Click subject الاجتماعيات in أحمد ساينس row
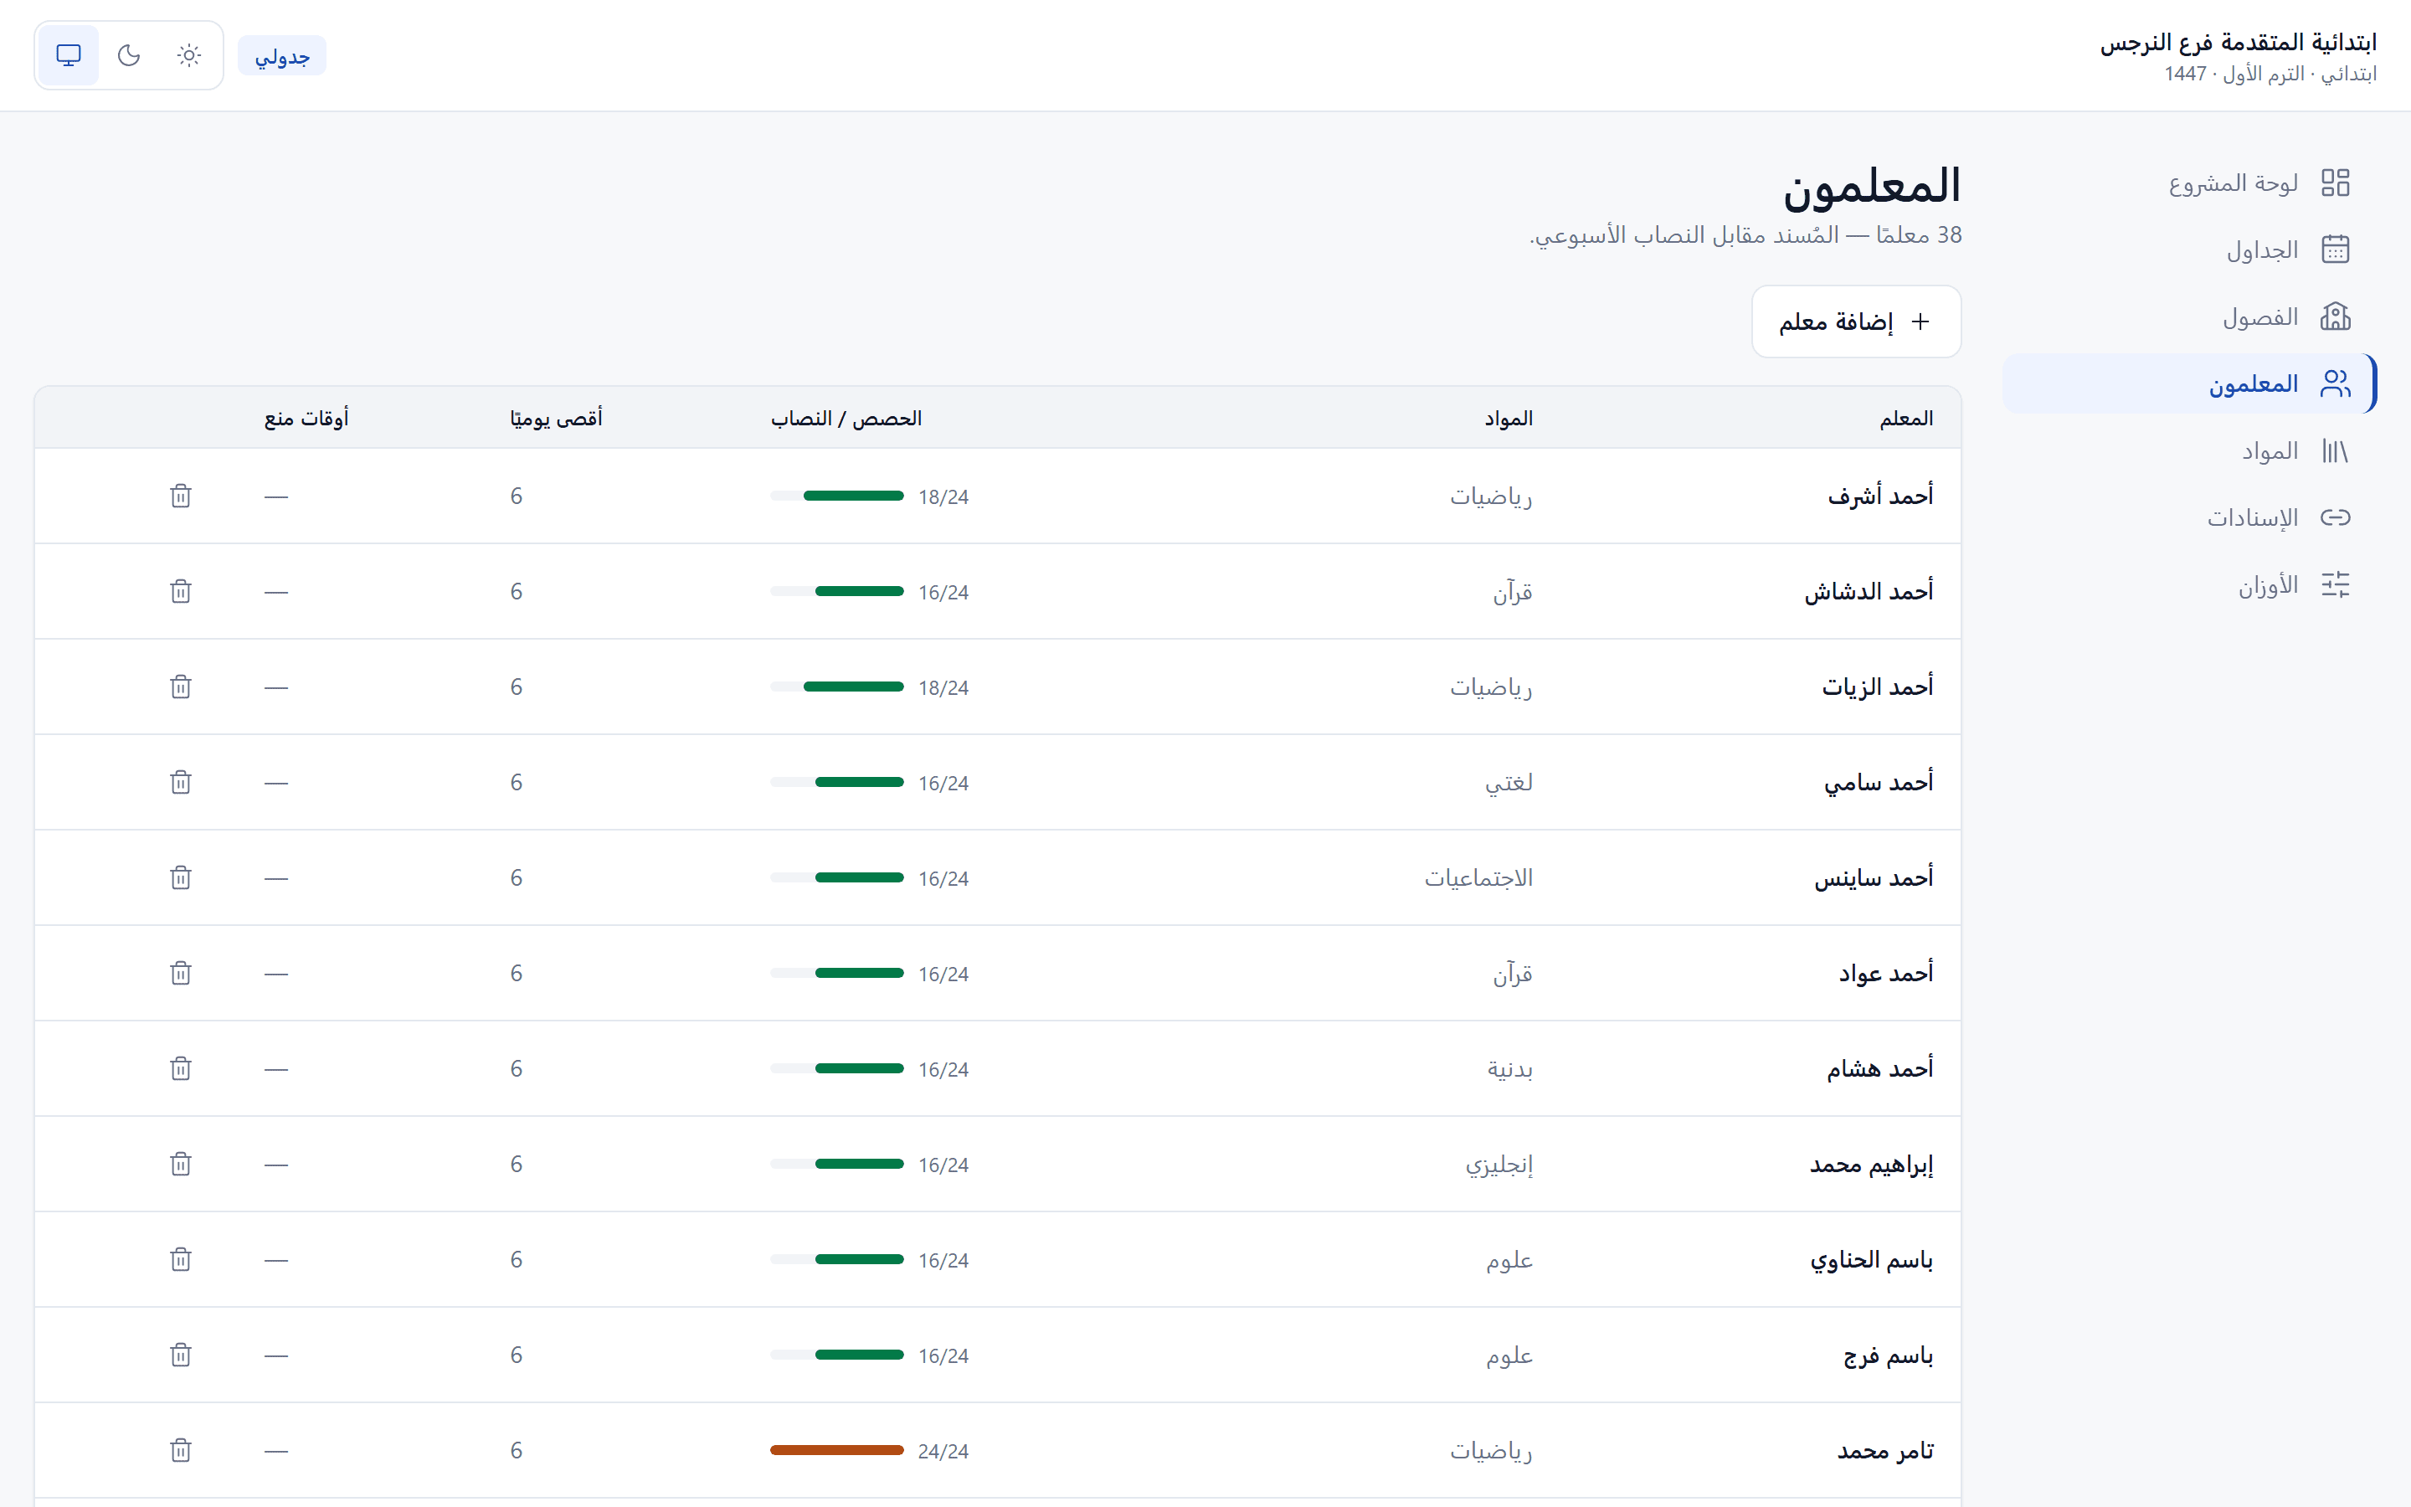Screen dimensions: 2411x1507 tap(1478, 877)
